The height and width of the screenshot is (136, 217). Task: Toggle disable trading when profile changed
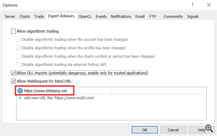[19, 48]
